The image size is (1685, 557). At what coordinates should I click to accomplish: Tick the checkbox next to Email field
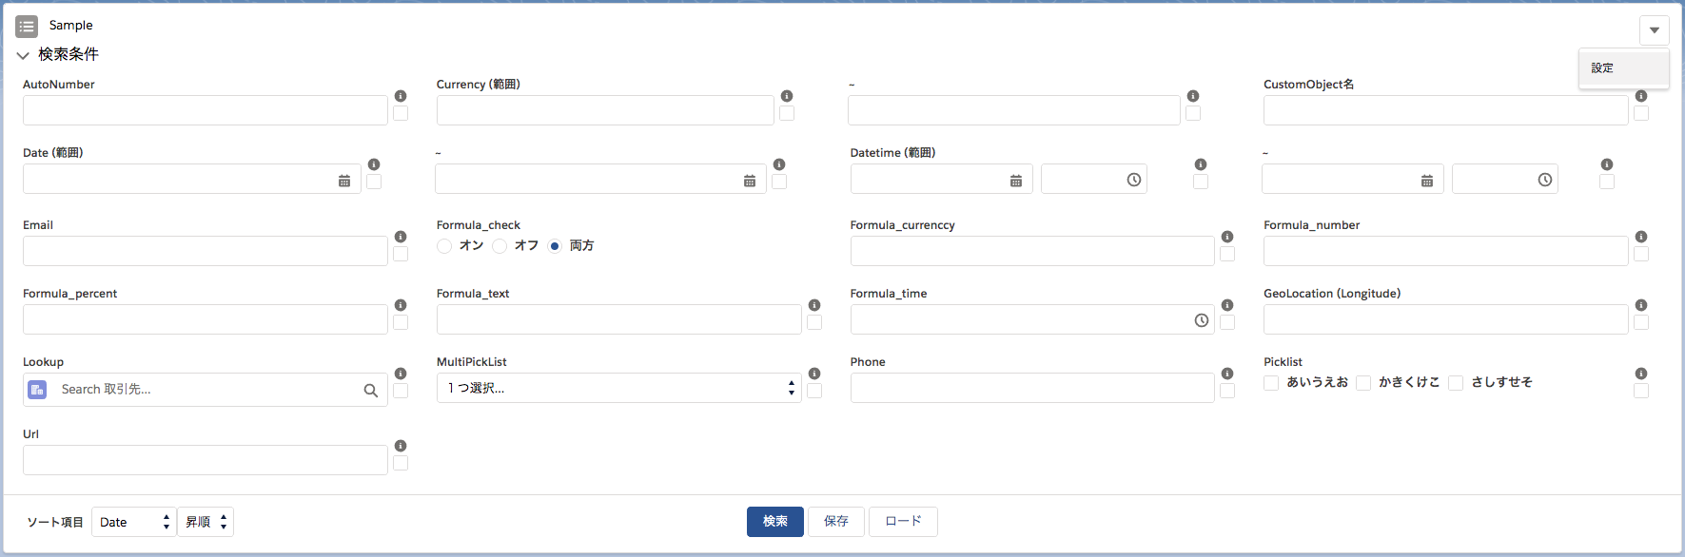click(401, 254)
